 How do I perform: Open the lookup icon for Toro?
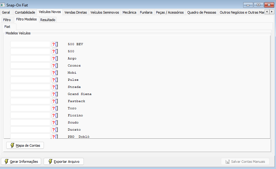pos(55,108)
